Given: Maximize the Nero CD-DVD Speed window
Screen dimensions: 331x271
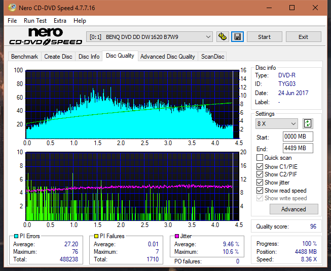Looking at the screenshot, I should [292, 8].
